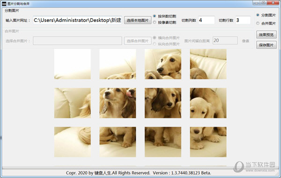Open 选择本地图片 file picker button

click(138, 20)
